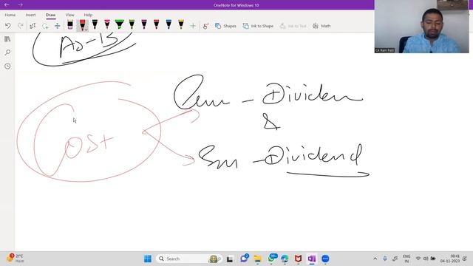Expand the hidden system tray icons

[375, 259]
